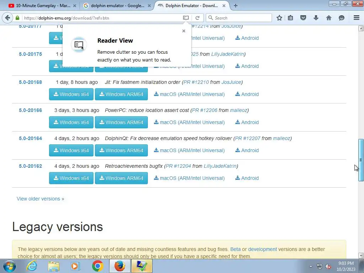
Task: Download macOS build for 5.0-20164
Action: (189, 150)
